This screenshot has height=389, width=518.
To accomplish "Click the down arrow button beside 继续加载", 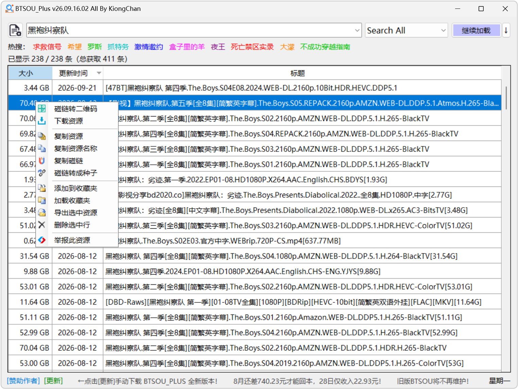I will click(506, 30).
